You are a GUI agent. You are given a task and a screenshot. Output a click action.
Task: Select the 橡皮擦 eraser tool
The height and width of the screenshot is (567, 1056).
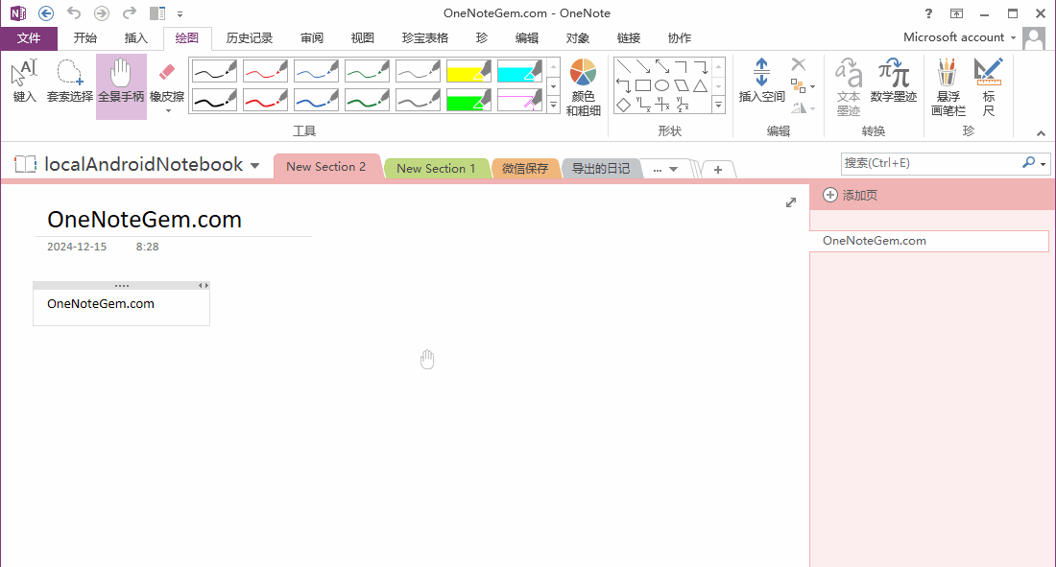pyautogui.click(x=167, y=81)
